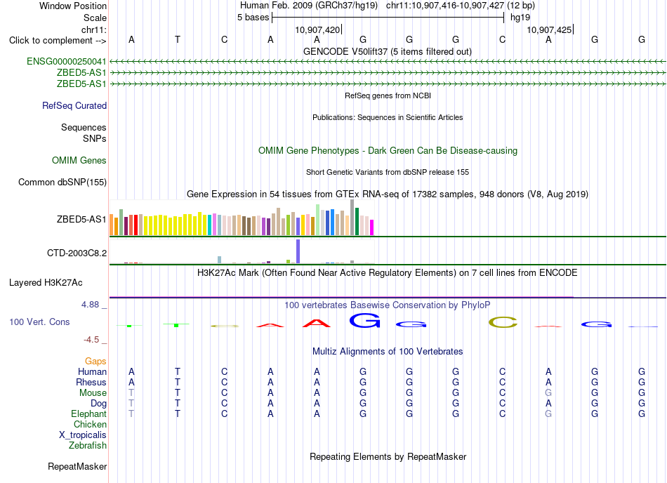Open the RefSeq Curated track label
667x483 pixels.
[x=74, y=105]
